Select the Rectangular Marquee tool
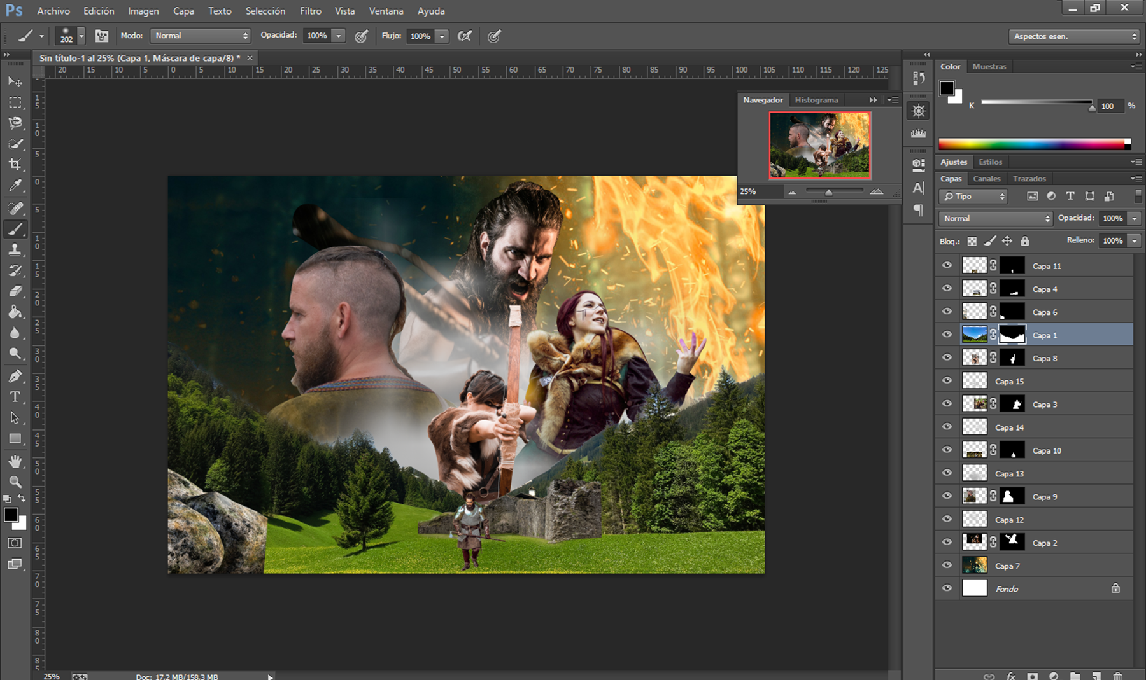The width and height of the screenshot is (1146, 680). (15, 102)
